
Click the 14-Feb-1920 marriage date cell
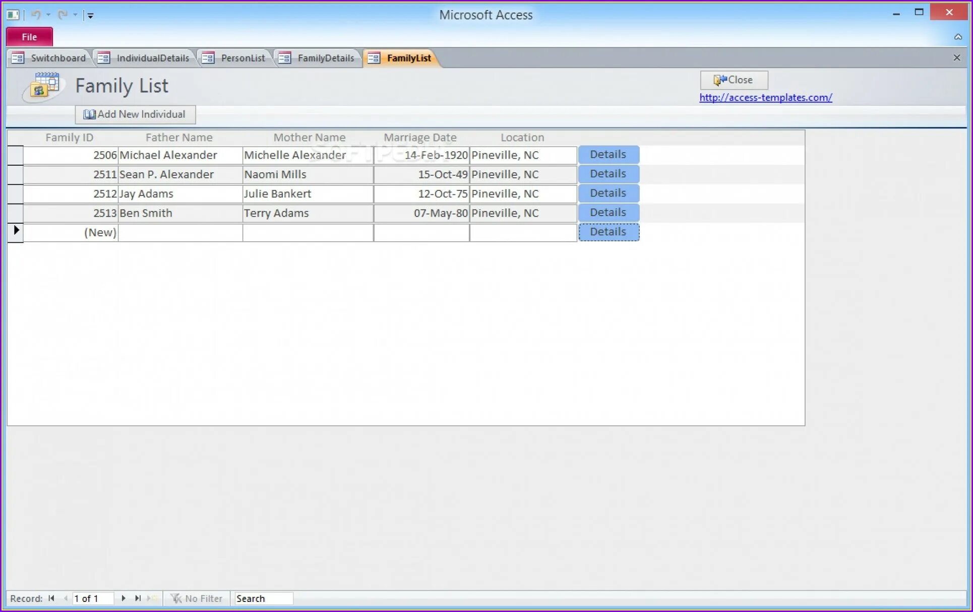pyautogui.click(x=421, y=155)
